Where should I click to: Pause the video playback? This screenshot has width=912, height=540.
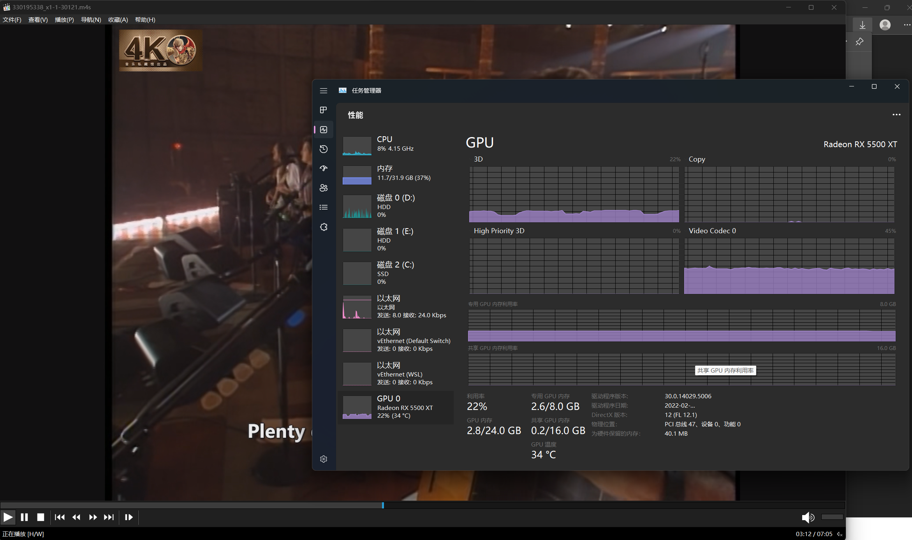tap(24, 517)
